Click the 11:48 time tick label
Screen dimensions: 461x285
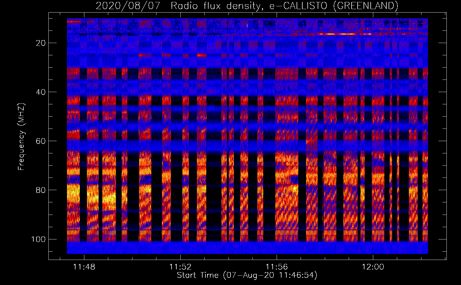(x=84, y=267)
